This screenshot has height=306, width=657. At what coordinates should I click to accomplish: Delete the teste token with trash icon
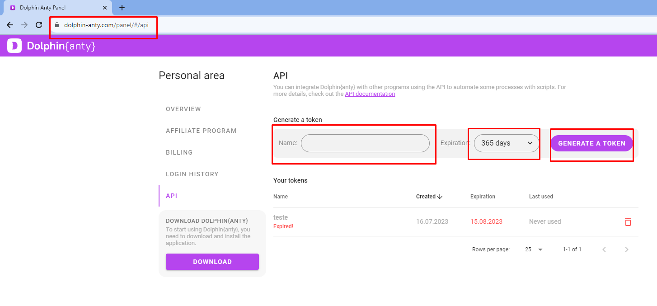coord(628,221)
